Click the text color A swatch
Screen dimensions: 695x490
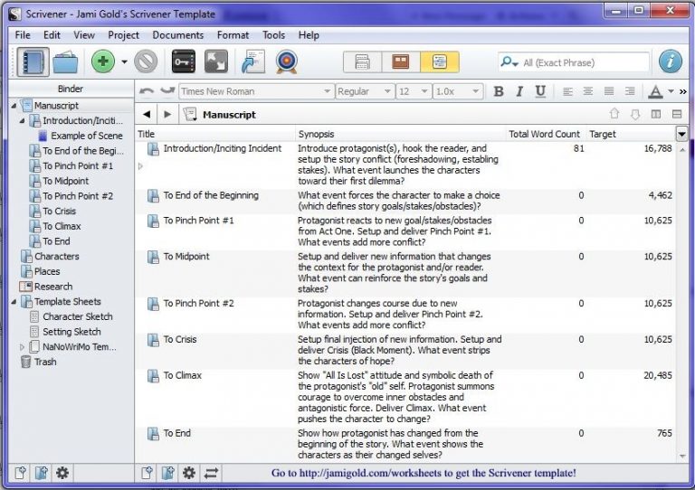(655, 91)
